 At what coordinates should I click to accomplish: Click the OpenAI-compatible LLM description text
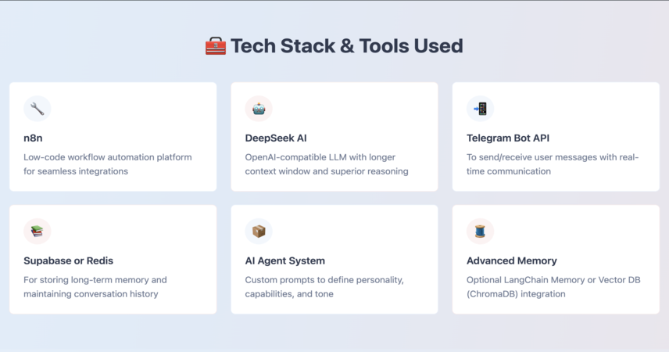pos(327,164)
